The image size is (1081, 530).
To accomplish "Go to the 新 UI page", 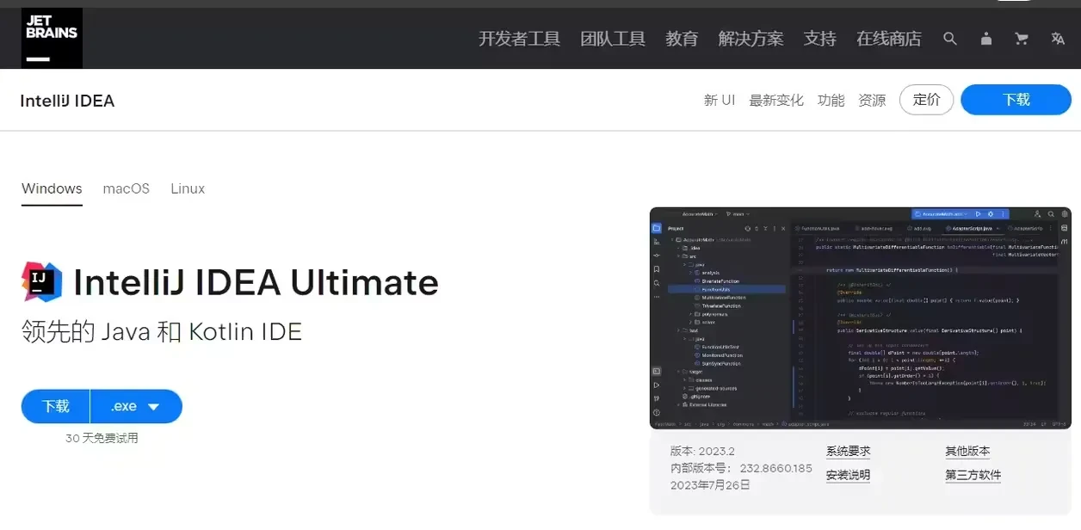I will click(720, 100).
